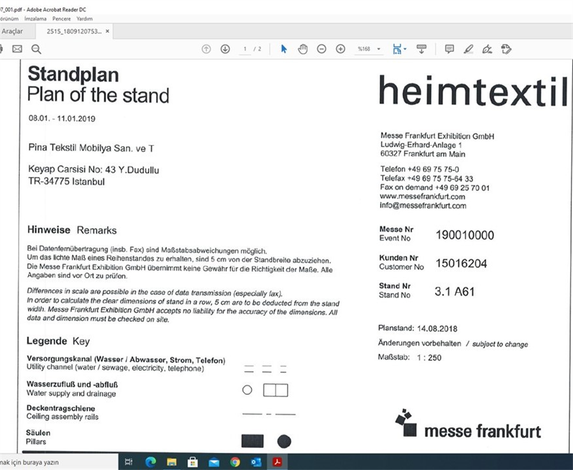
Task: Click the heimtextil logo text
Action: [473, 90]
